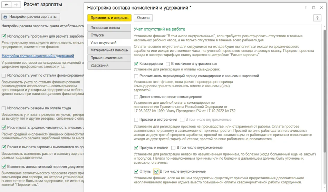Go back with the left arrow icon
Screen dimensions: 328x192
7,4
